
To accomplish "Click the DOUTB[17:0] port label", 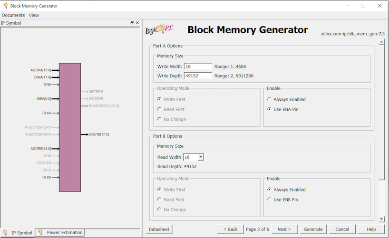I will (x=99, y=134).
